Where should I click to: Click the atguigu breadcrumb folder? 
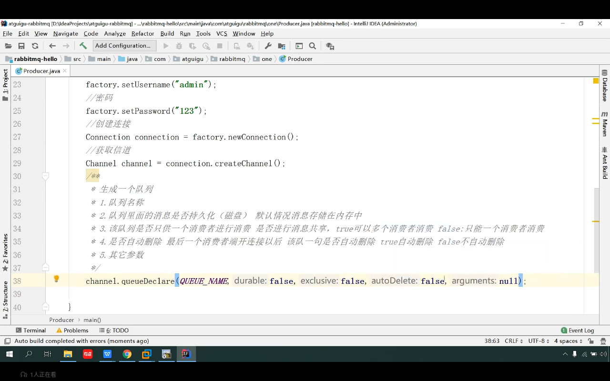(189, 59)
